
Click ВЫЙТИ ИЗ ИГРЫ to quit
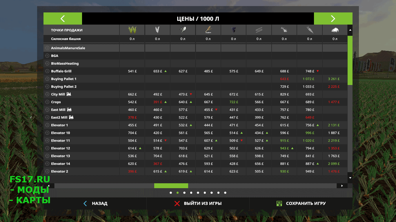click(x=203, y=203)
